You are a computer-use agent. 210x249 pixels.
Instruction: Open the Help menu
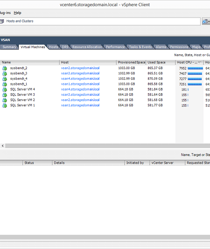pyautogui.click(x=17, y=13)
